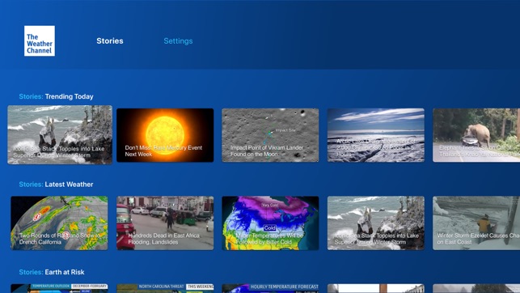Select Arctic Lake drains story thumbnail
Screen dimensions: 520x293
coord(376,135)
